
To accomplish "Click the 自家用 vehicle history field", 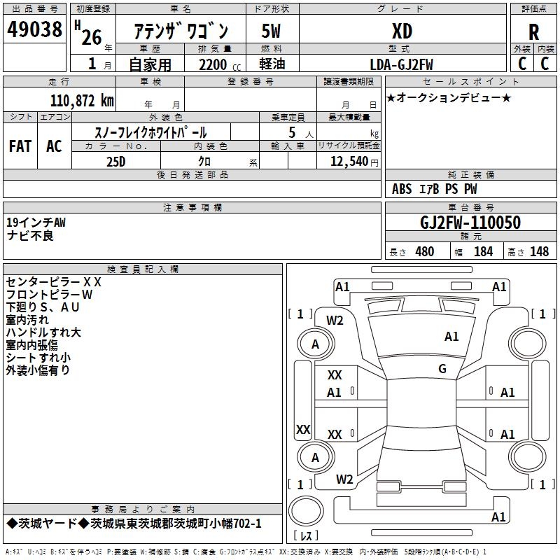I will click(150, 65).
